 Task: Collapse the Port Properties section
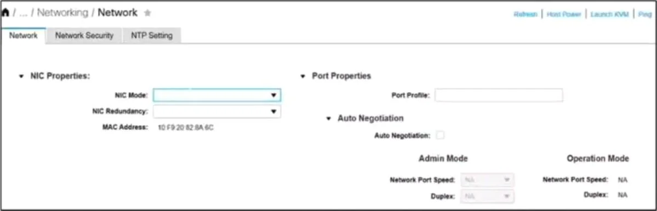303,76
